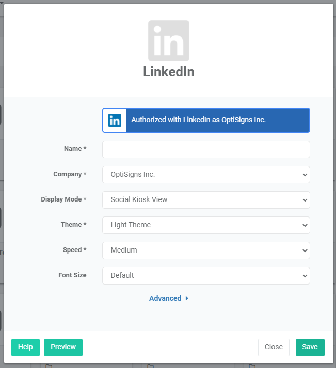Expand the Advanced settings link

point(165,298)
